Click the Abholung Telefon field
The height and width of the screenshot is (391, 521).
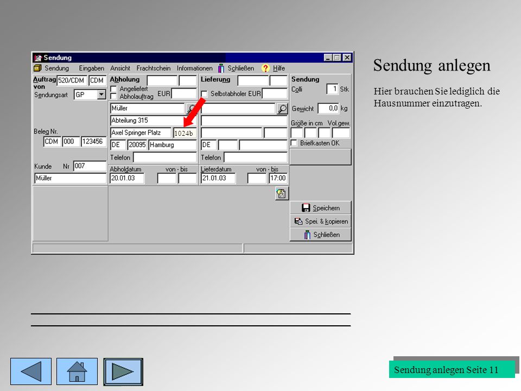165,157
